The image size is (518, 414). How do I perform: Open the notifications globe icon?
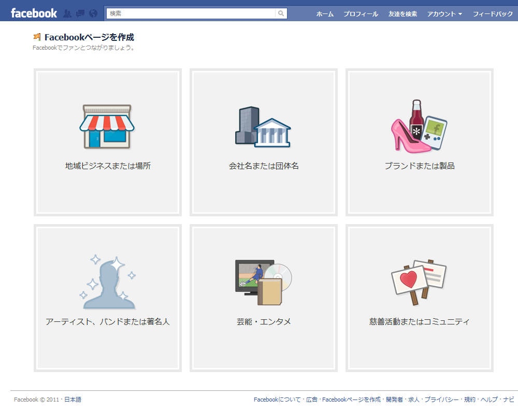pyautogui.click(x=93, y=13)
